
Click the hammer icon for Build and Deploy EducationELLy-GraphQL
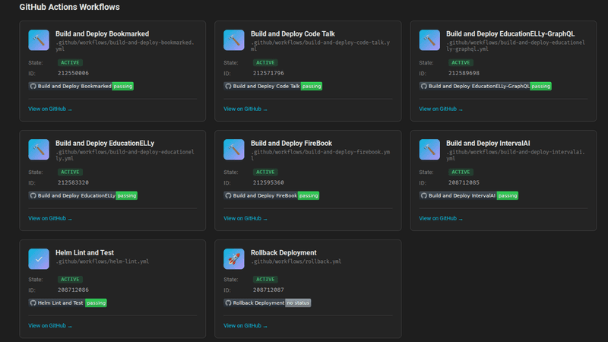click(x=429, y=40)
